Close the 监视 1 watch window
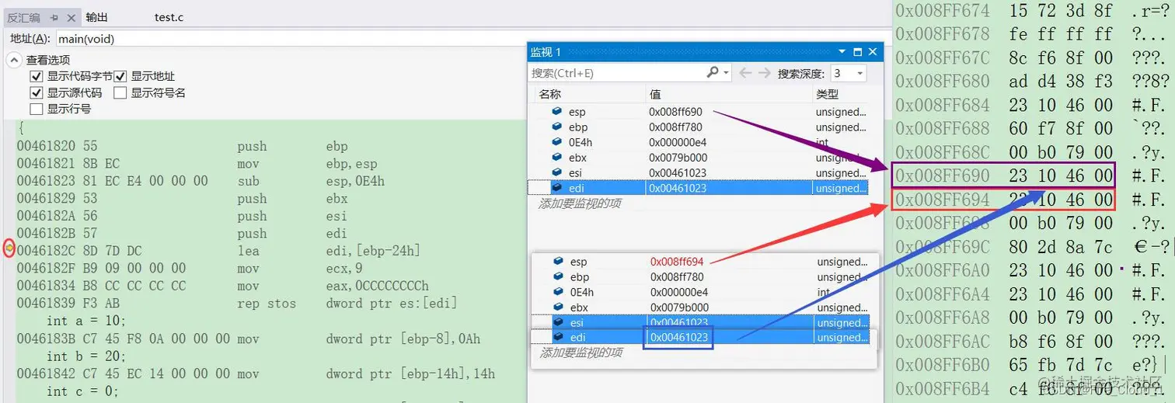This screenshot has width=1175, height=403. (873, 52)
